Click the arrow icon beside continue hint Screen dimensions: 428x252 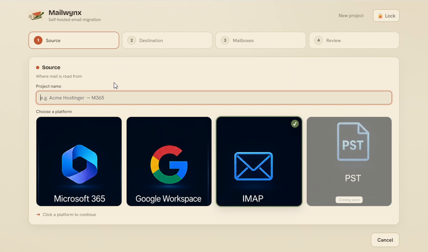(x=38, y=215)
